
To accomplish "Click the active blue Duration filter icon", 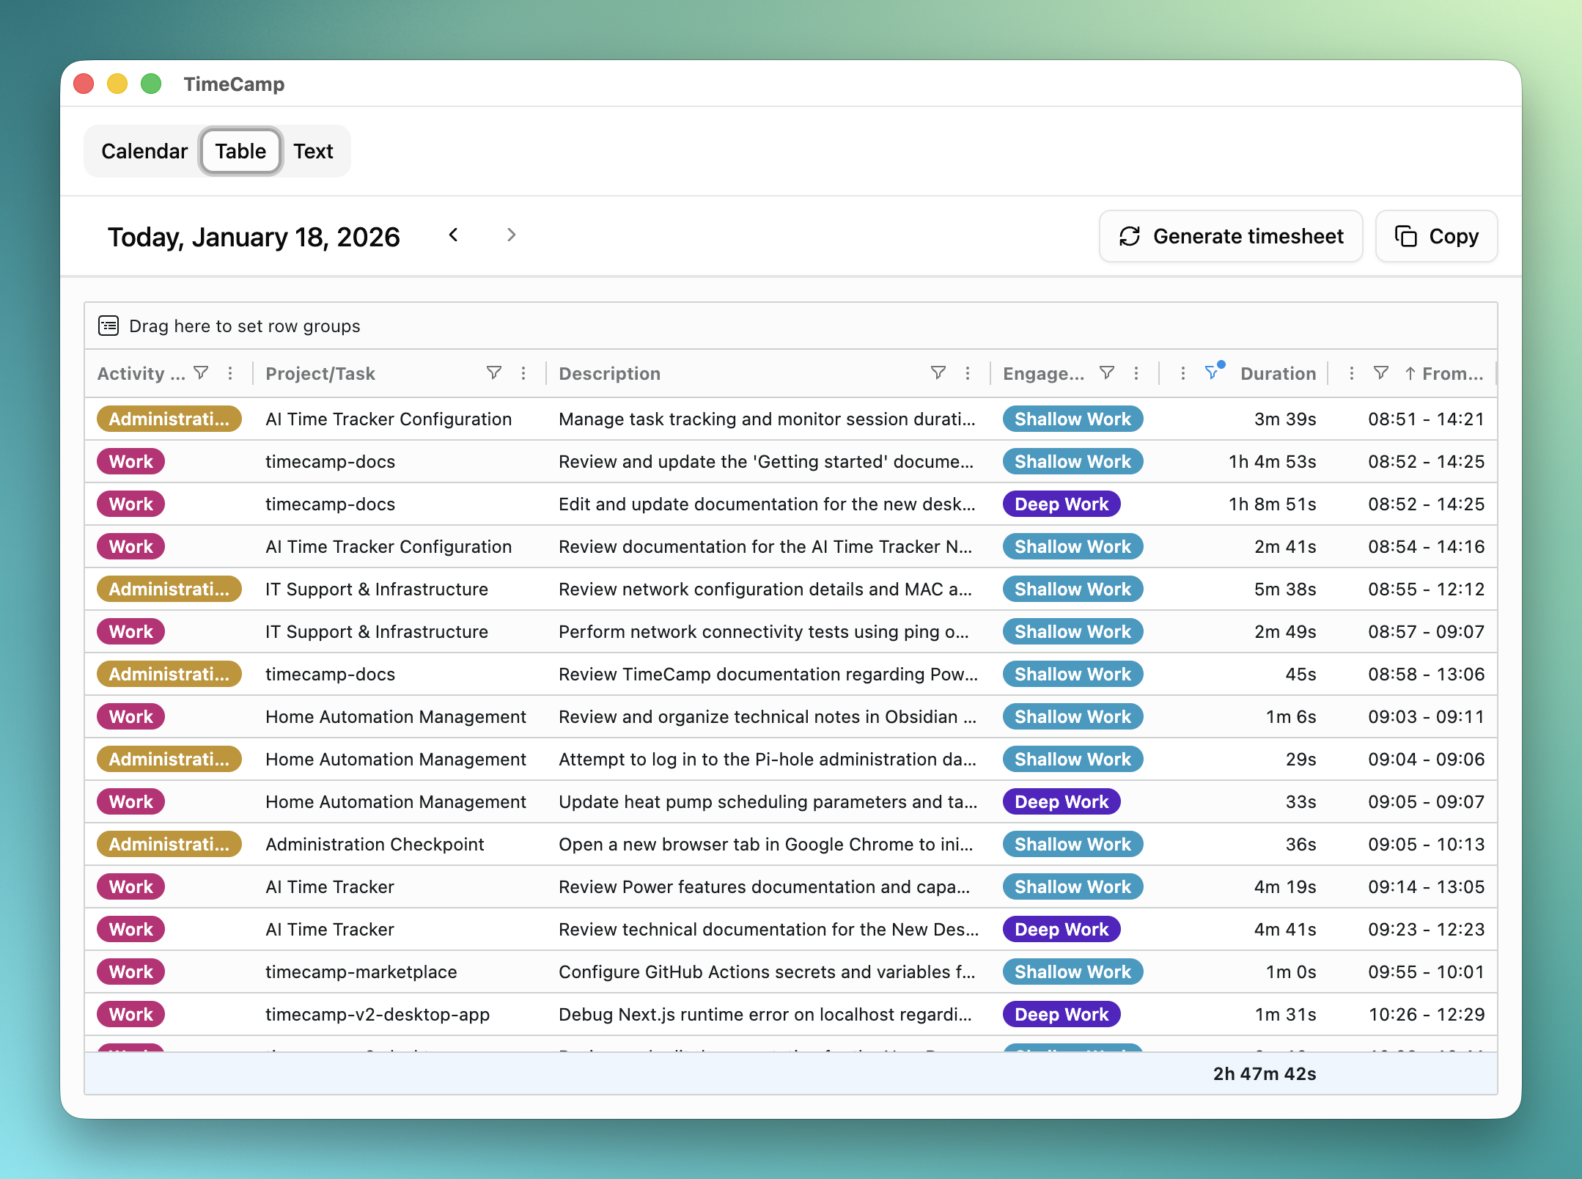I will [1213, 373].
